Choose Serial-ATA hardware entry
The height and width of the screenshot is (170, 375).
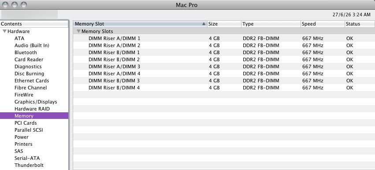click(27, 158)
